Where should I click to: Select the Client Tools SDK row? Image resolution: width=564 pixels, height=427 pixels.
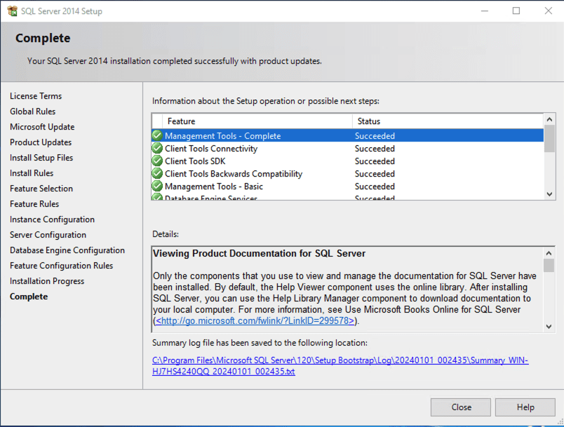click(281, 161)
